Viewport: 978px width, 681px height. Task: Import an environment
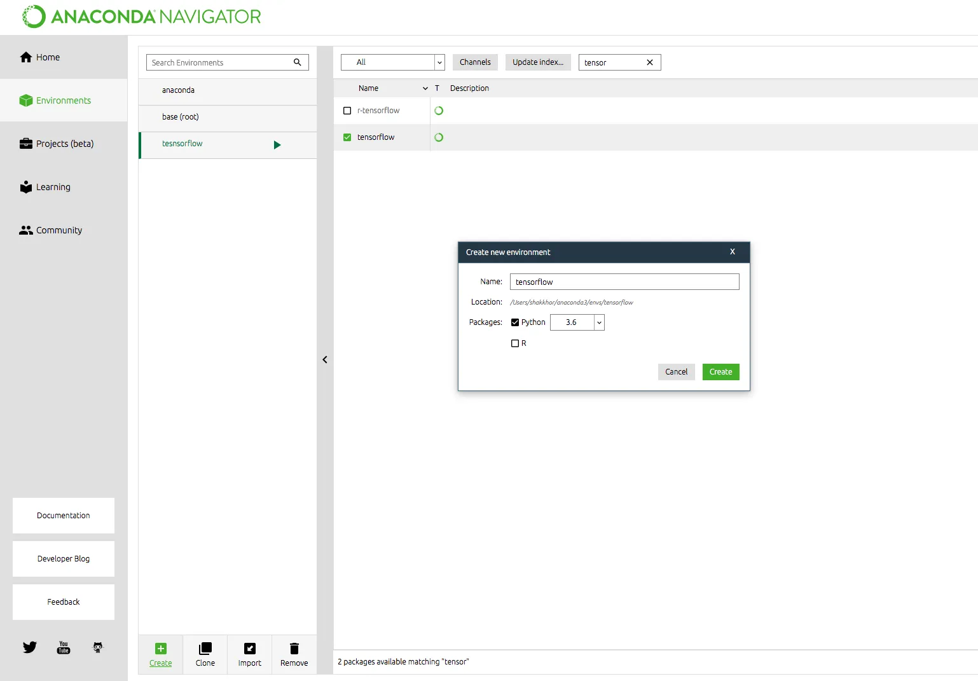250,654
